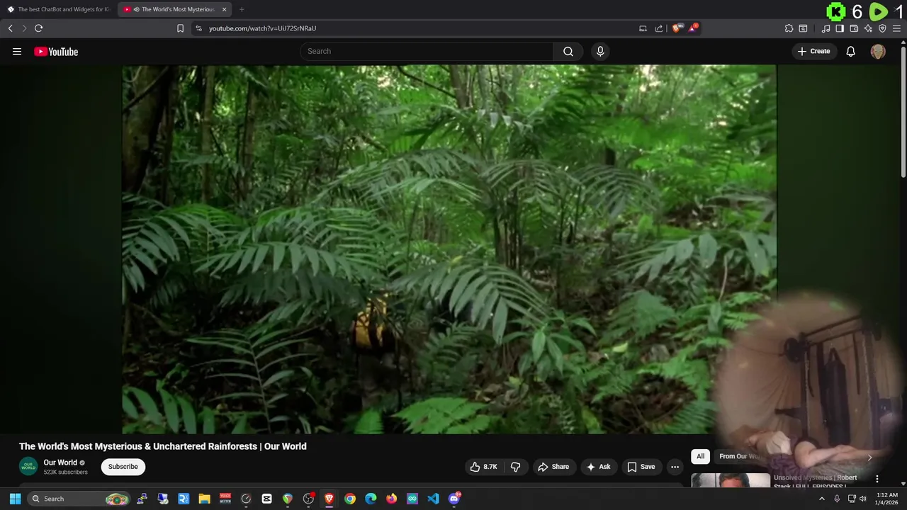Screen dimensions: 907x510
Task: Open browser main menu hamburger
Action: 896,28
